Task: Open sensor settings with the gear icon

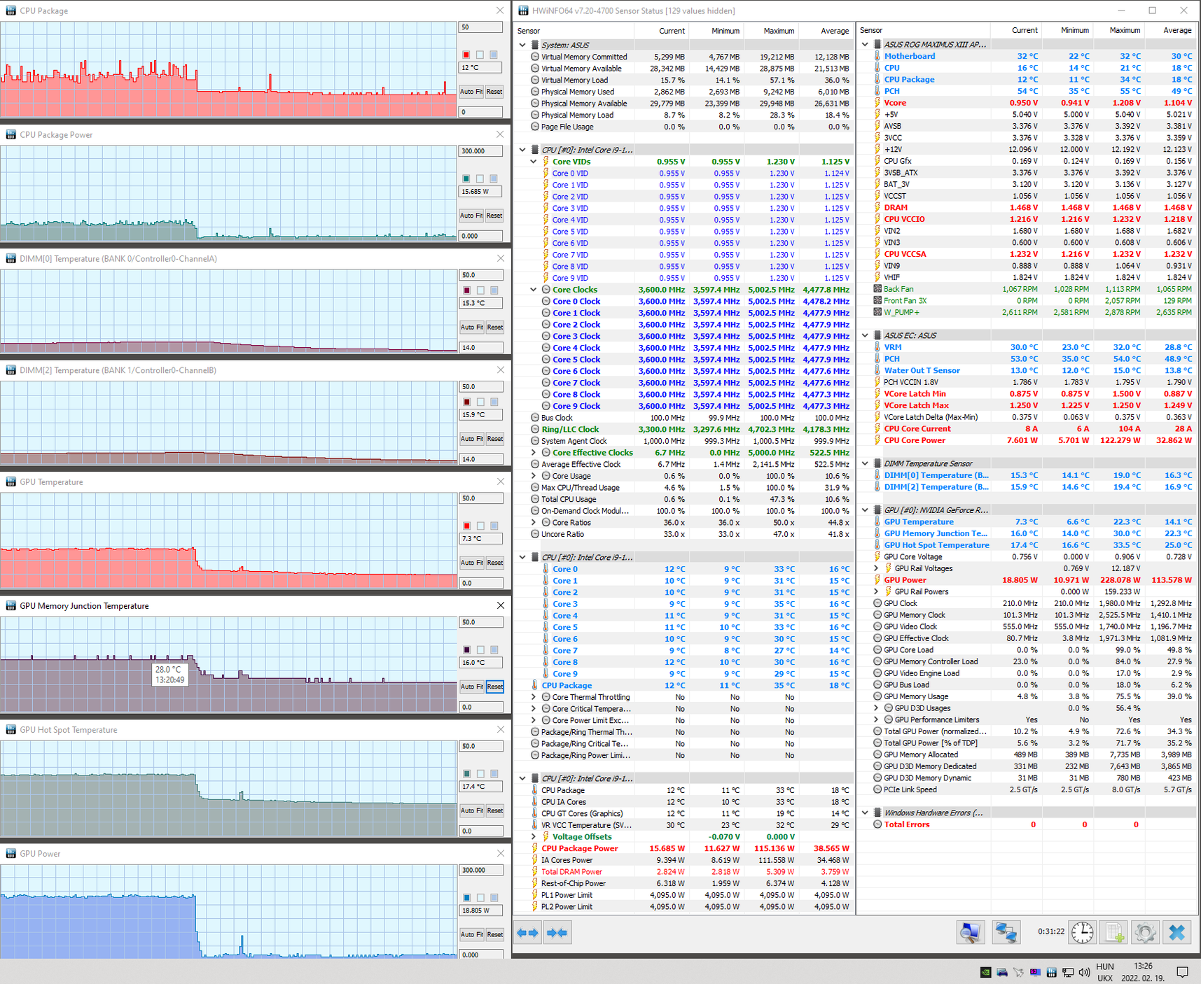Action: (x=1146, y=933)
